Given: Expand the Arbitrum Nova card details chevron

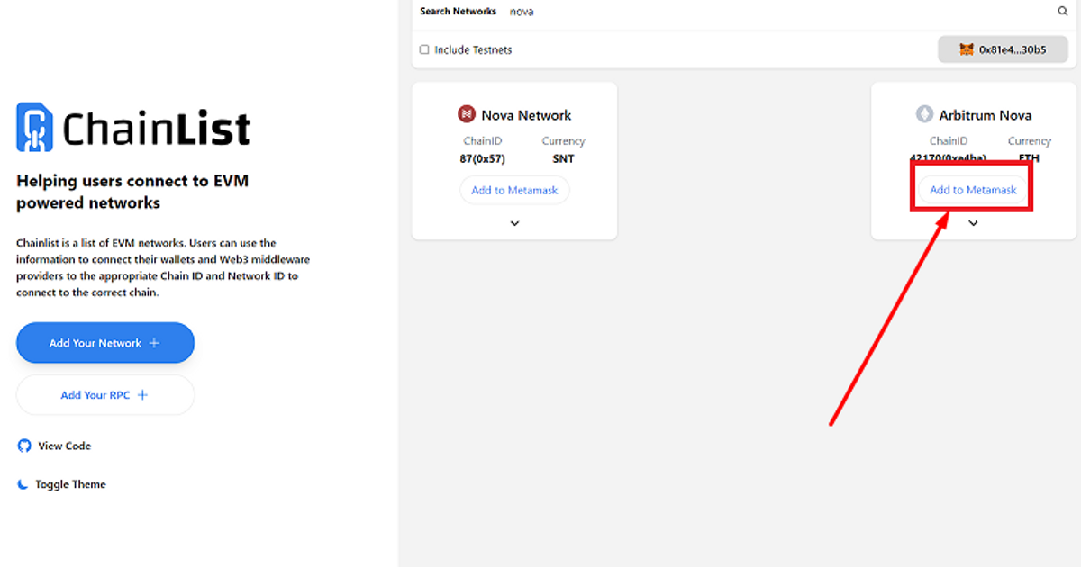Looking at the screenshot, I should pyautogui.click(x=973, y=223).
